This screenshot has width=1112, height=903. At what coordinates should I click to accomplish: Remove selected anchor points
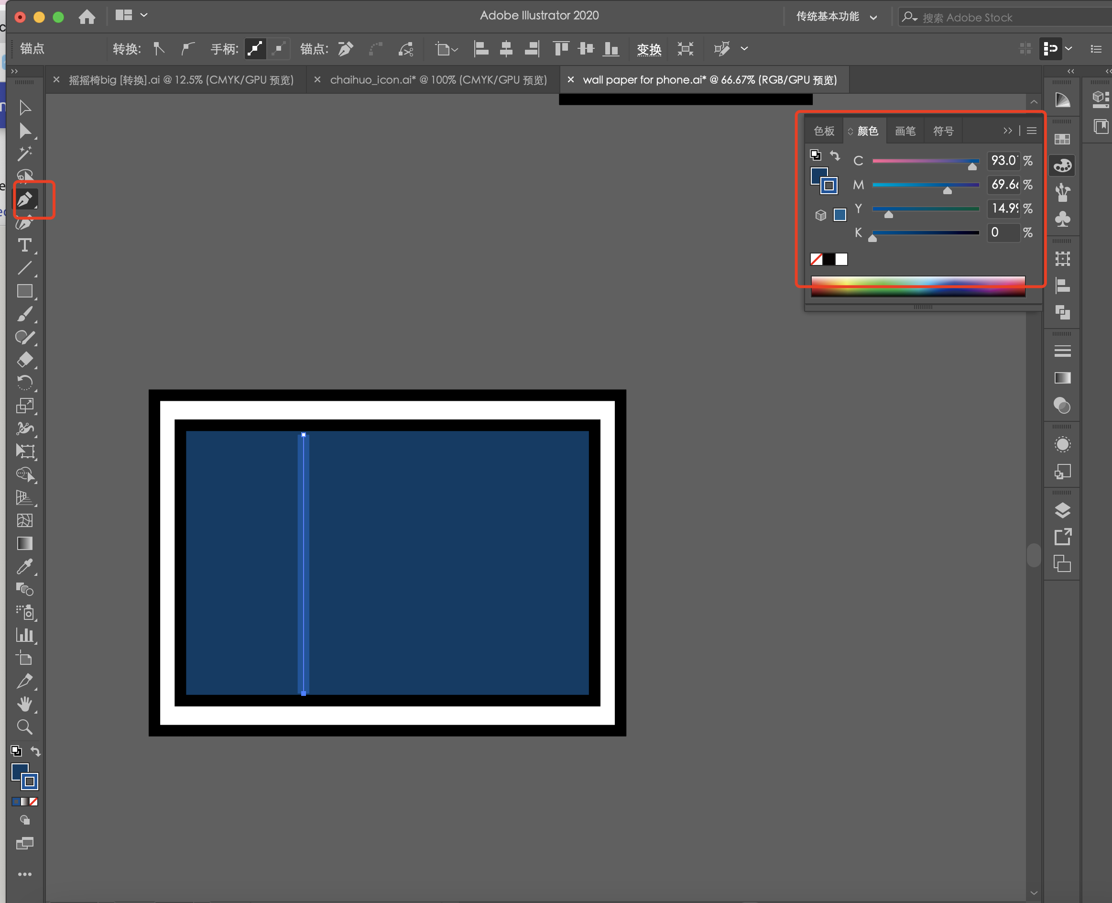(x=346, y=49)
